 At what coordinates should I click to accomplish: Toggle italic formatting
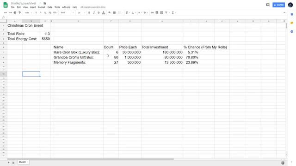point(94,12)
